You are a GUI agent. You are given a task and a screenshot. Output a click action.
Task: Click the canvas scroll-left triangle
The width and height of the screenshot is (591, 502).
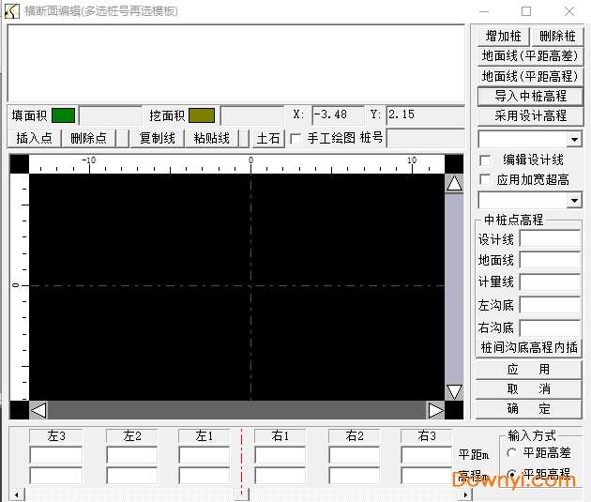coord(38,410)
